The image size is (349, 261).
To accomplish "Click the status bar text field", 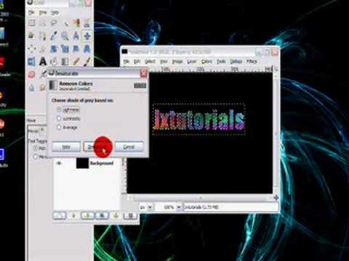I will point(230,207).
